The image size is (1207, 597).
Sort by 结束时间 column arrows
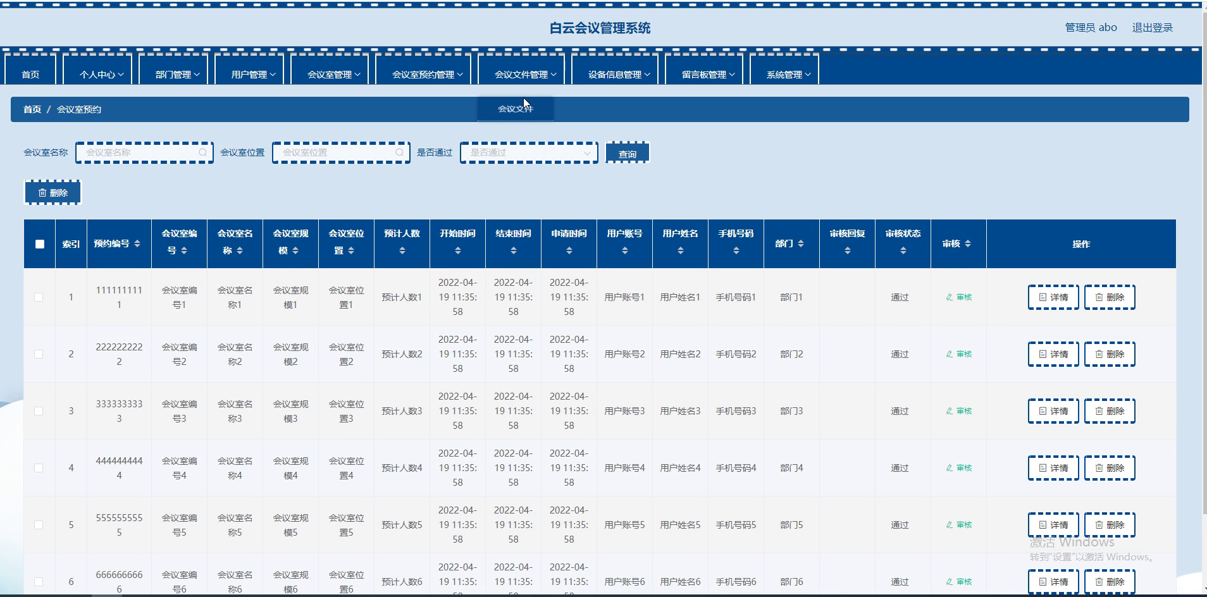click(x=514, y=251)
